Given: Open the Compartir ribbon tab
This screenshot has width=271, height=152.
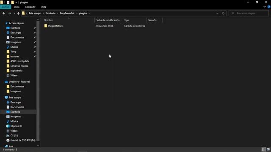Looking at the screenshot, I should coord(30,7).
